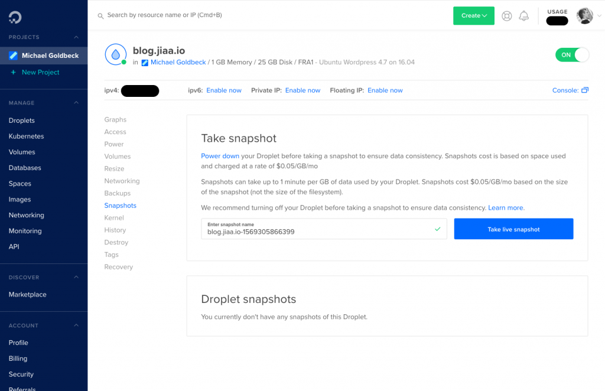Viewport: 605px width, 391px height.
Task: Go to Monitoring in sidebar
Action: (25, 231)
